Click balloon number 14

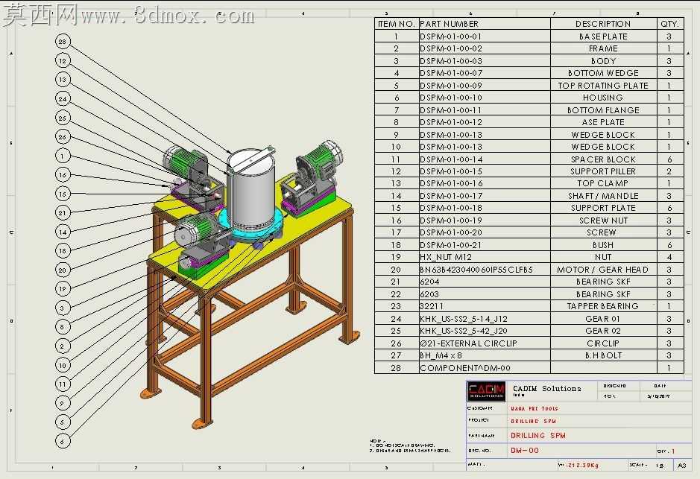click(x=63, y=232)
